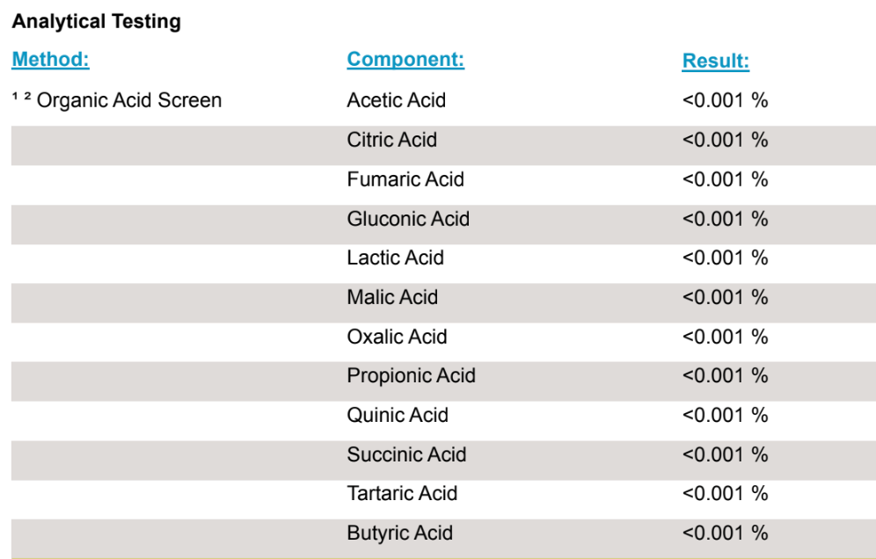The image size is (876, 559).
Task: Click the Fumaric Acid component
Action: coord(405,179)
